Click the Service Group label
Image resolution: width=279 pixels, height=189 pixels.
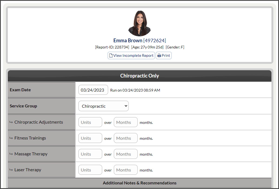coord(23,106)
